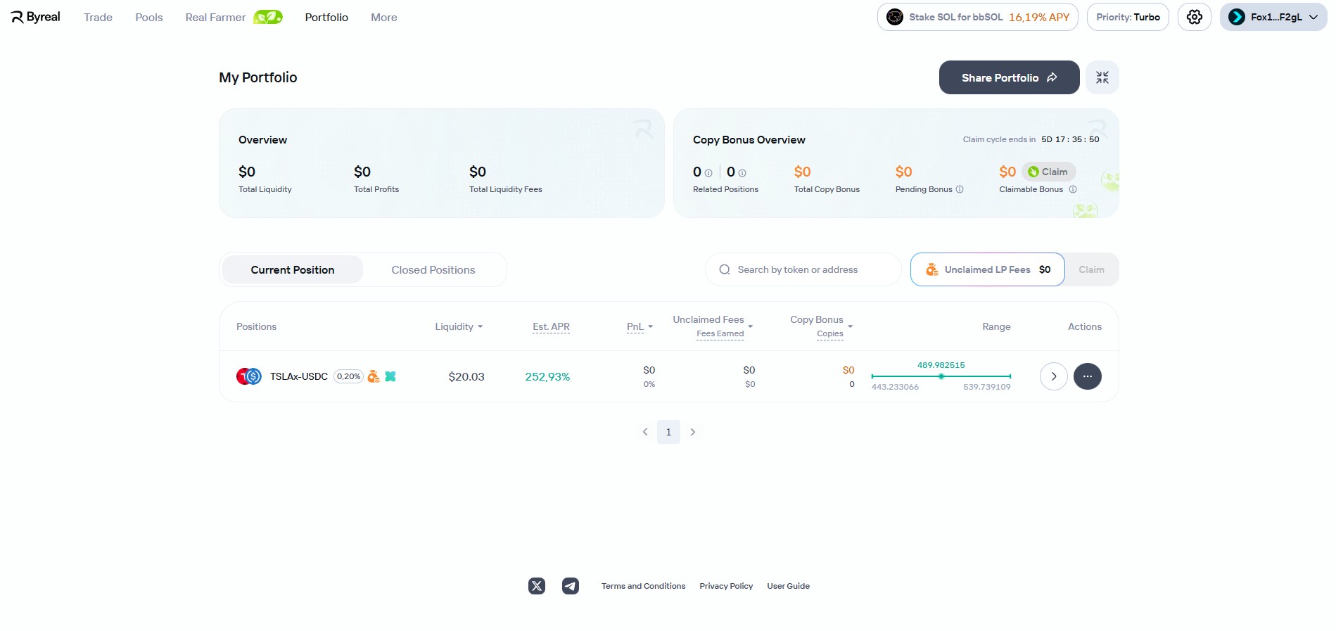Claim the copy bonus
1336x631 pixels.
coord(1048,172)
